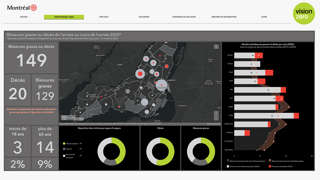Click the 5 km map scale bar

[x=68, y=116]
